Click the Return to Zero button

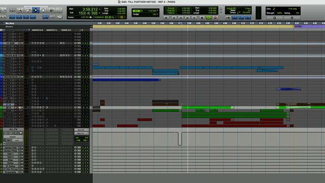tap(174, 18)
